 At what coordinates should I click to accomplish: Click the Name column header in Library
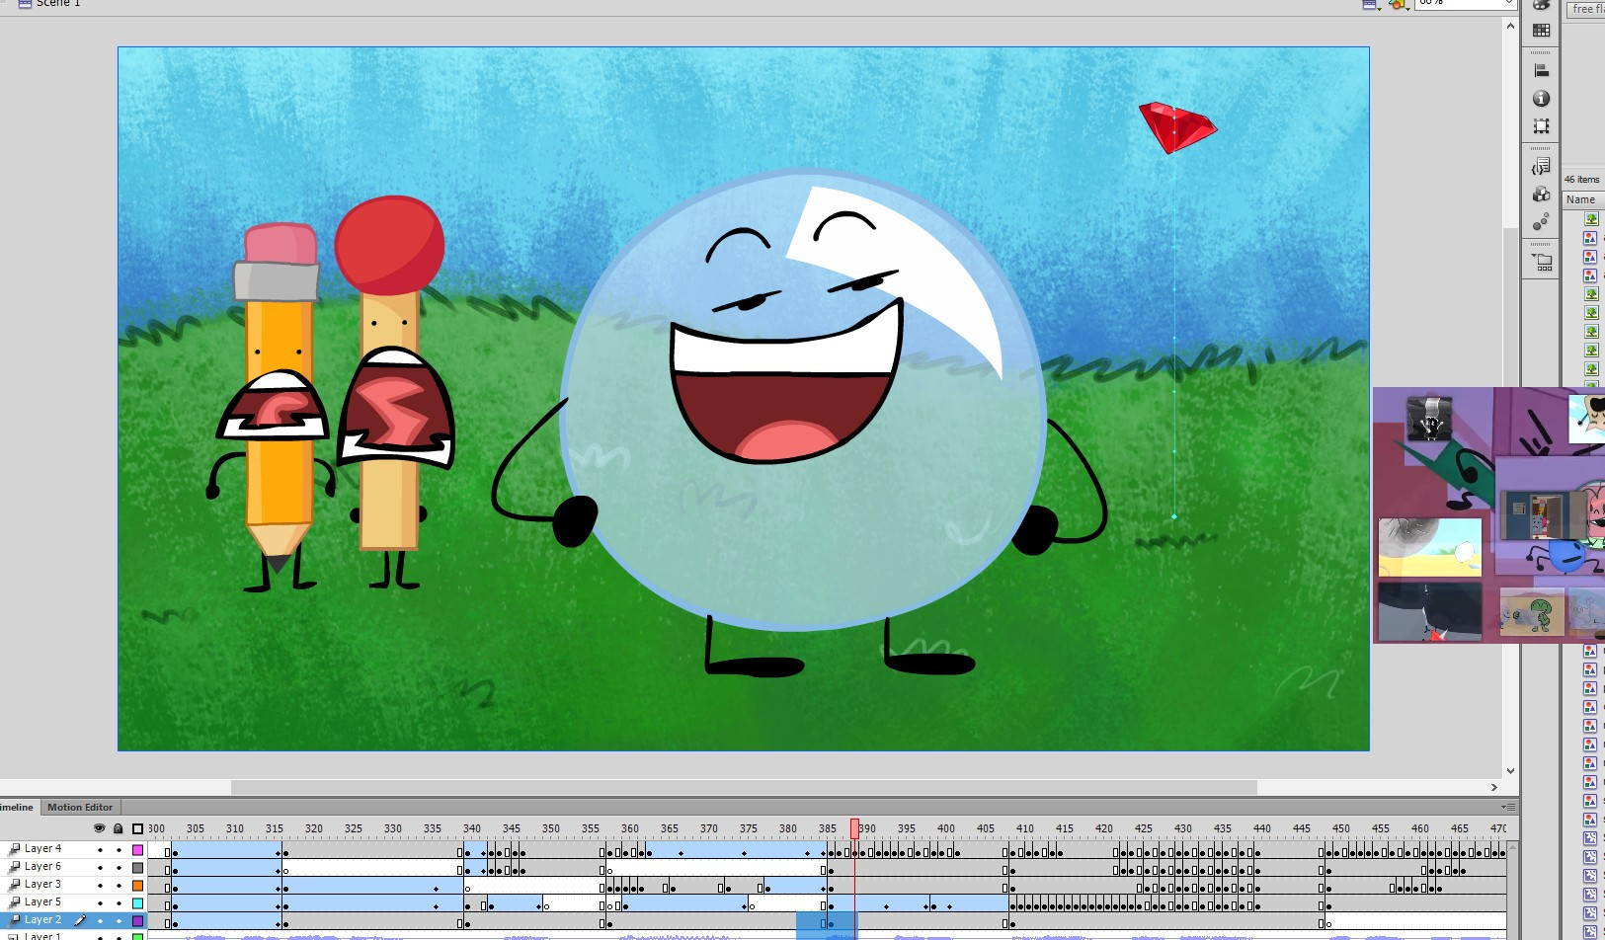click(x=1582, y=199)
